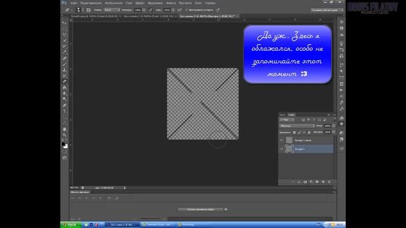Open the Изображение menu
Viewport: 406px width, 228px height.
(114, 3)
